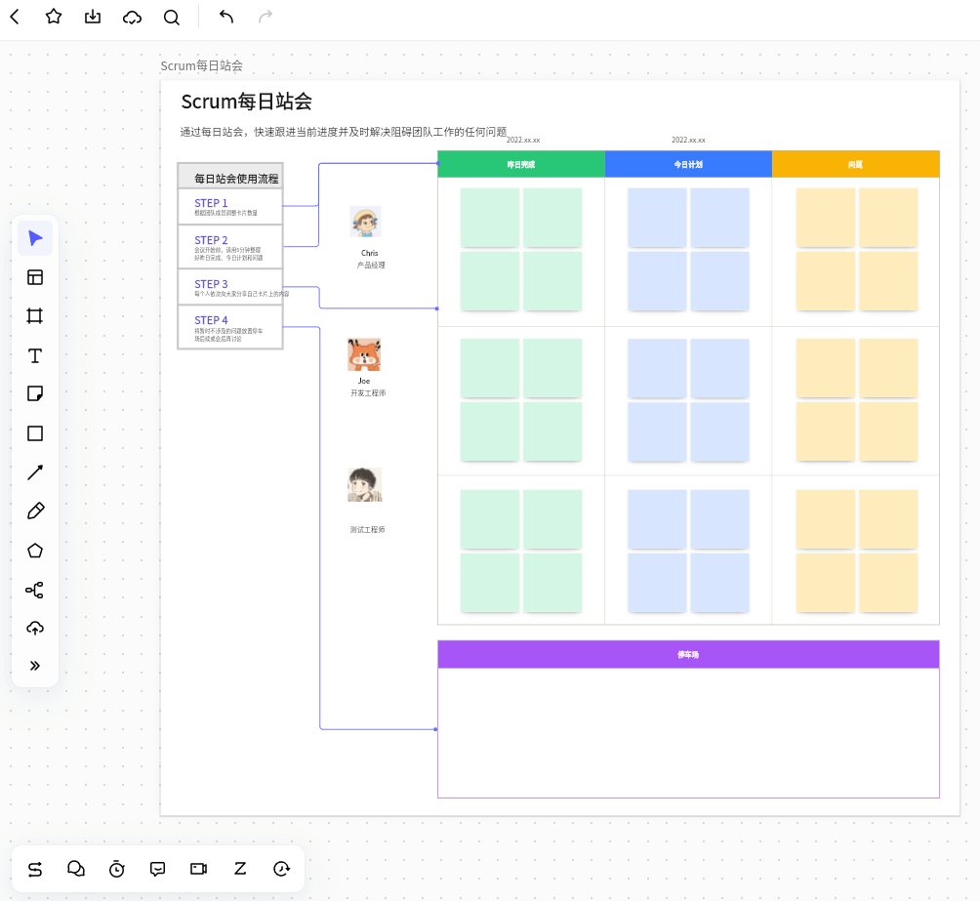Click the role label "开发工程师"
The image size is (980, 901).
pyautogui.click(x=368, y=392)
